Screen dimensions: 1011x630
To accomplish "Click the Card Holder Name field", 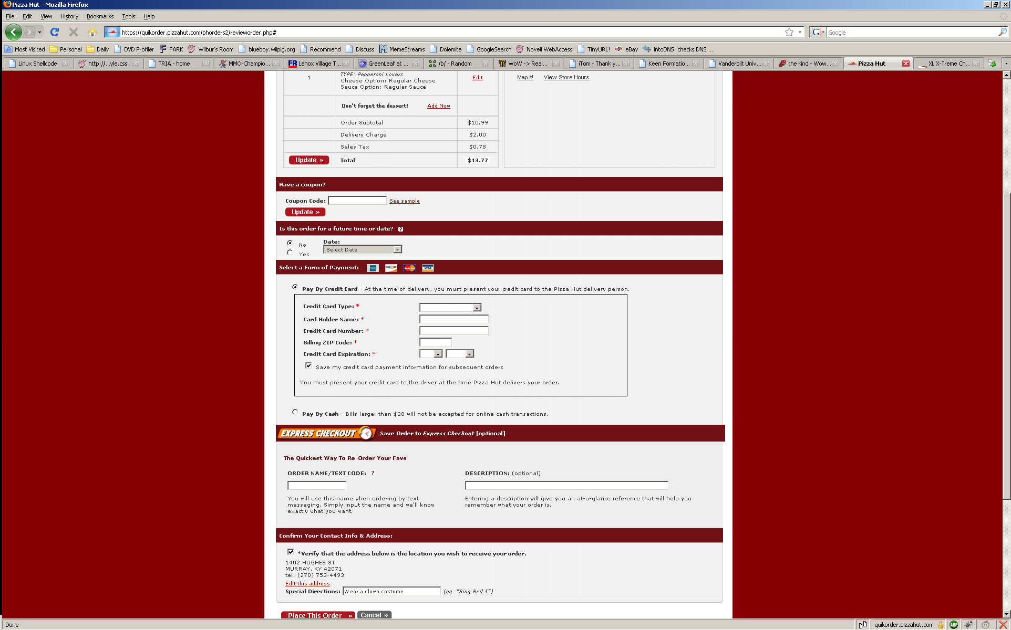I will tap(454, 319).
